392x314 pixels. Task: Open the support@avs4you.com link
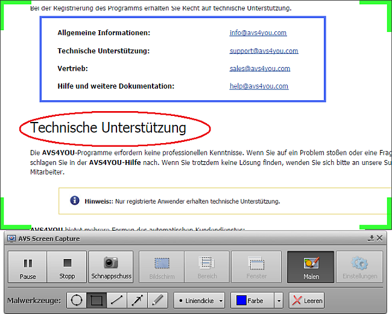(x=264, y=51)
